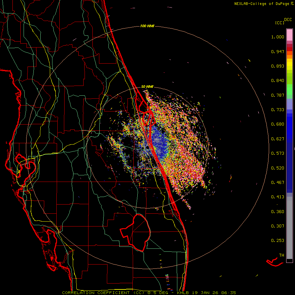295x295 pixels.
Task: Select the 0.307 legend value
Action: [278, 226]
